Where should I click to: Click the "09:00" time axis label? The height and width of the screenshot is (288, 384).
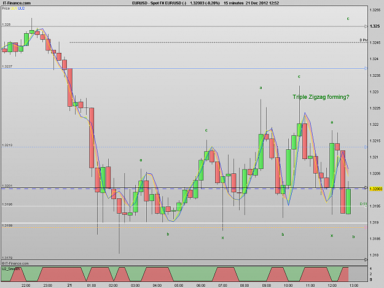pyautogui.click(x=267, y=286)
